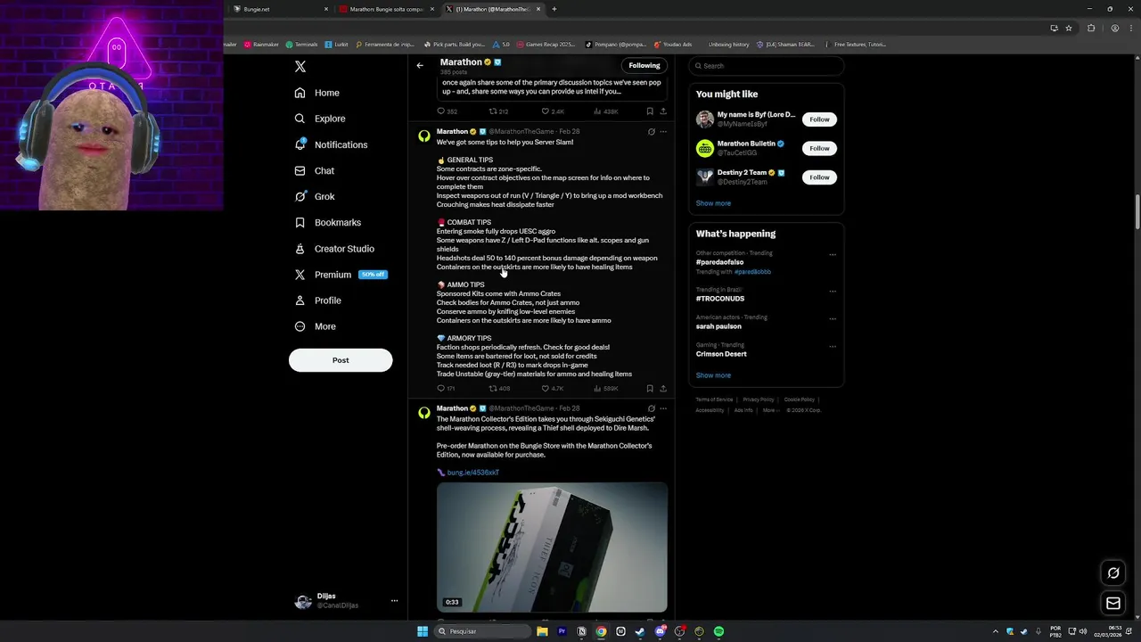Open the Rainmaker bookmark
Image resolution: width=1141 pixels, height=642 pixels.
point(261,45)
